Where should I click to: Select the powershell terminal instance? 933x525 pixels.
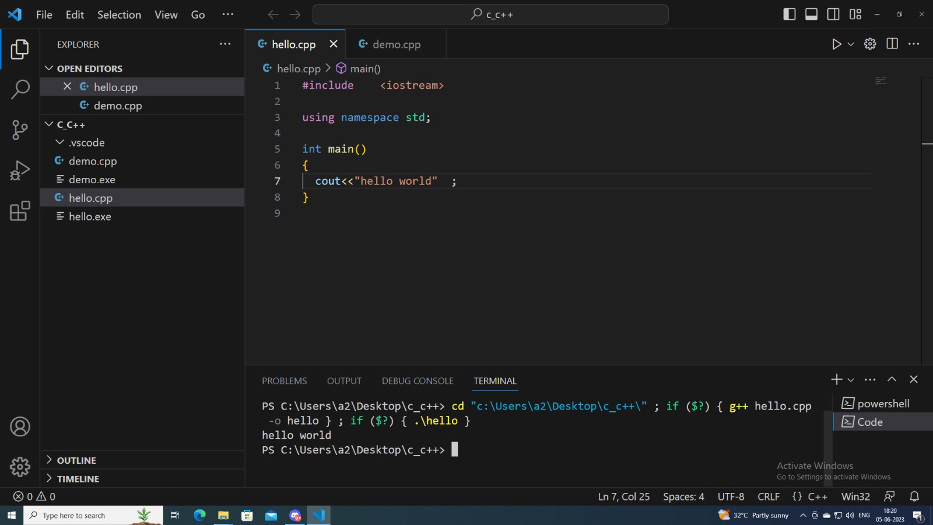pos(883,404)
